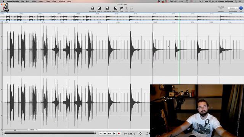Open the File menu

pos(22,2)
